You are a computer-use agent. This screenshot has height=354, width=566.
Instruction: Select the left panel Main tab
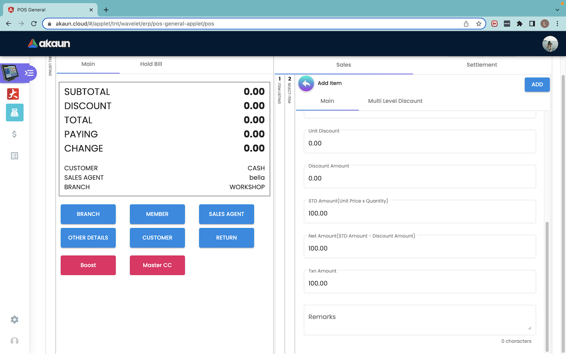pyautogui.click(x=88, y=64)
